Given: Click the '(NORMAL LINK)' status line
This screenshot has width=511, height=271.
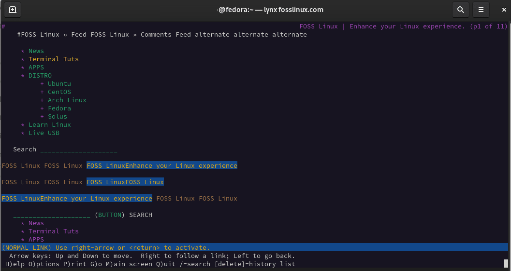Looking at the screenshot, I should [255, 247].
